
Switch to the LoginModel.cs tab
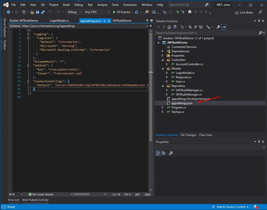point(59,21)
